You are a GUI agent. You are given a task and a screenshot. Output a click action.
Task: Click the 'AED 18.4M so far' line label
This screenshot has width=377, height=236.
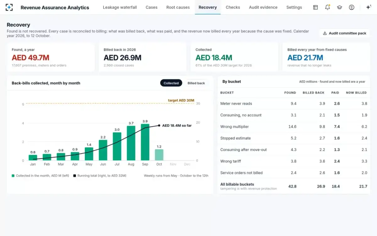click(177, 125)
